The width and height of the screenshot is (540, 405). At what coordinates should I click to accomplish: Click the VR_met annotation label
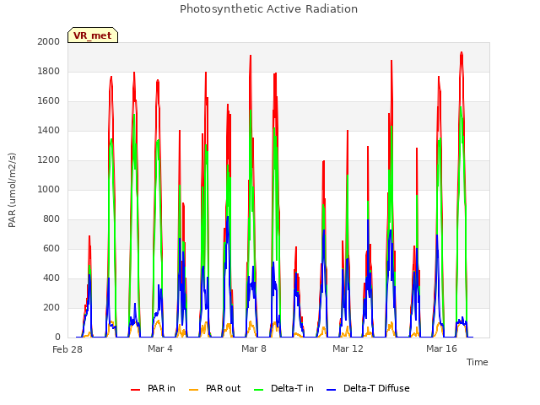point(93,35)
